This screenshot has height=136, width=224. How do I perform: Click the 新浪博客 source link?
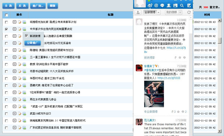149,58
